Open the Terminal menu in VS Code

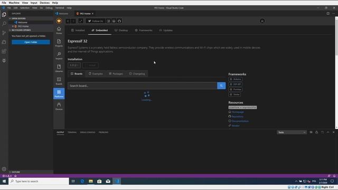[60, 8]
